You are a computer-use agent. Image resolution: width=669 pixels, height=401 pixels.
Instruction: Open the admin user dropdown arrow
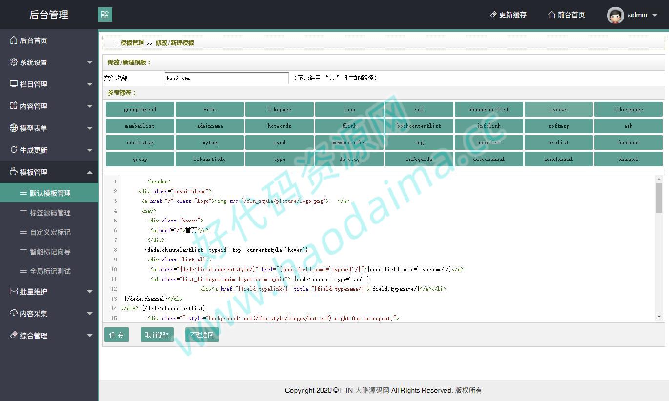point(655,15)
